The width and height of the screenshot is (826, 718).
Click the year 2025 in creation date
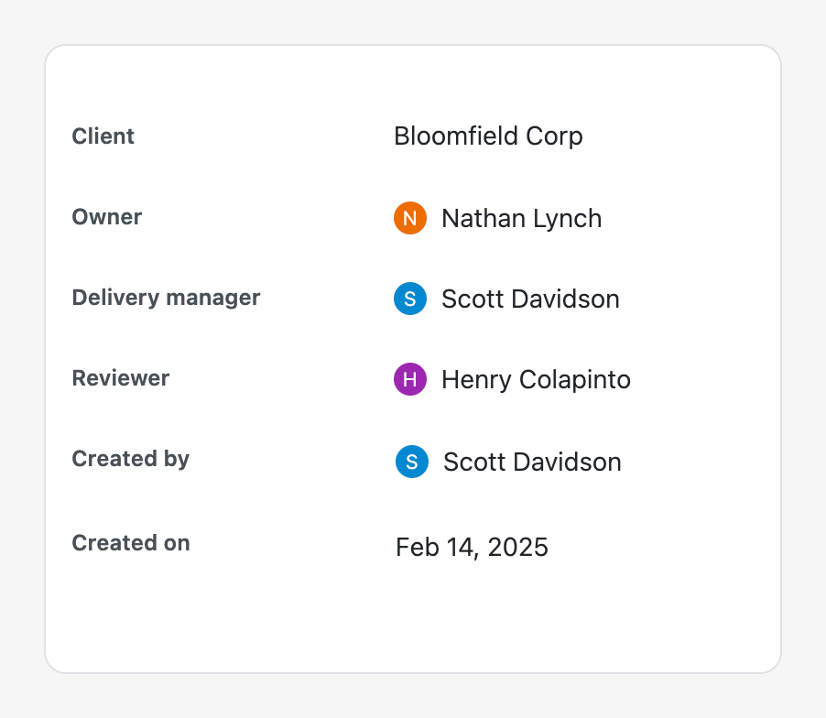(517, 548)
